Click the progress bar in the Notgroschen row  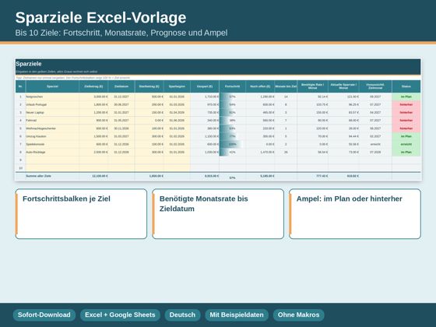(233, 97)
